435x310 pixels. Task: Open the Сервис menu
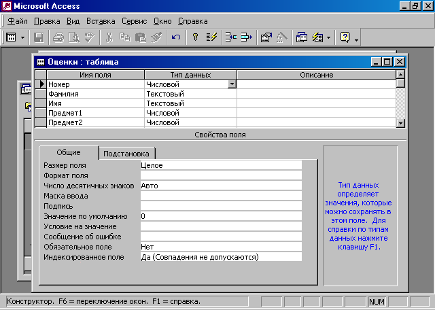coord(135,21)
